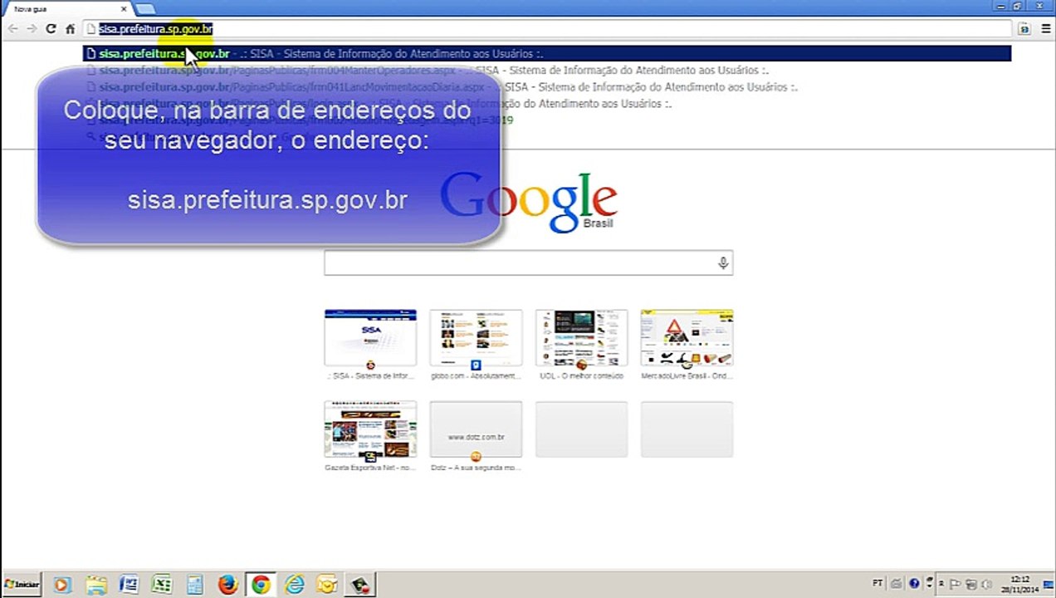
Task: Open the MercadoLivre Brasil thumbnail
Action: click(x=687, y=338)
